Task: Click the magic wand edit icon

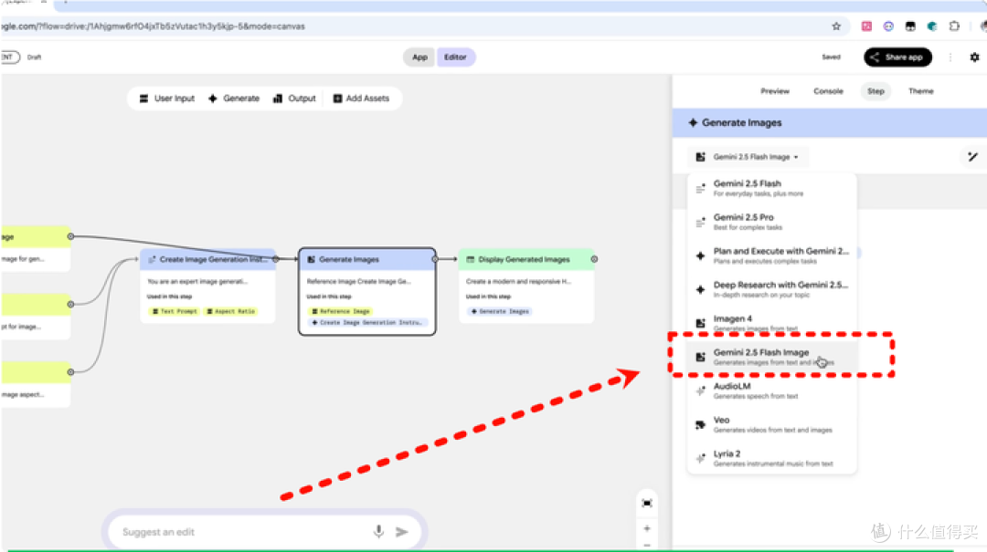Action: point(972,157)
